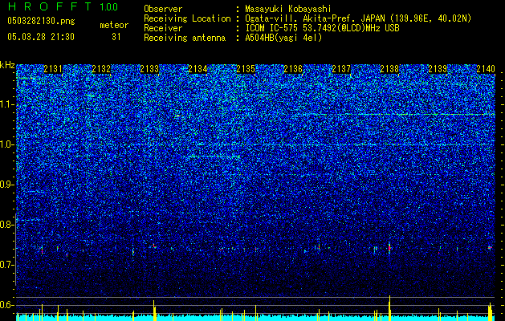Select the ICOM IC-575 receiver value
Viewport: 505px width, 321px height.
[x=322, y=28]
